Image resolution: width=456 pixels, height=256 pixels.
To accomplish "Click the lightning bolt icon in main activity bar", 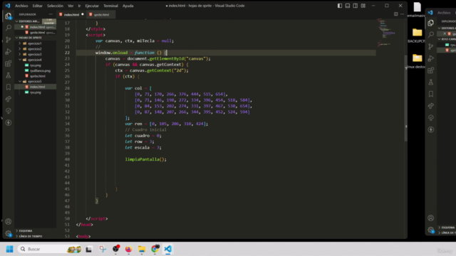I will [x=8, y=123].
